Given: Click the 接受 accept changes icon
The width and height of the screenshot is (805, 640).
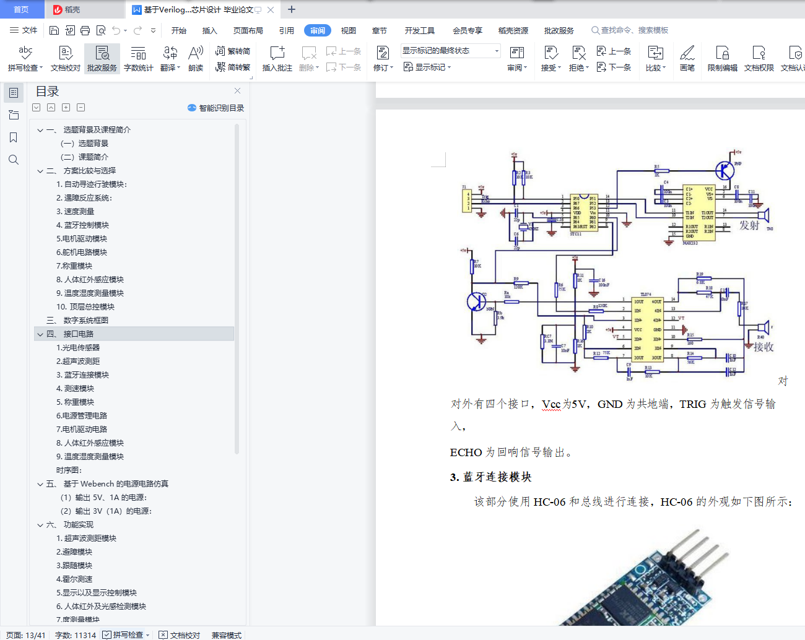Looking at the screenshot, I should pyautogui.click(x=550, y=53).
